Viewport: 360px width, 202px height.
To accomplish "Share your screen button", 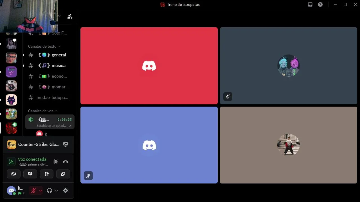I will [30, 174].
